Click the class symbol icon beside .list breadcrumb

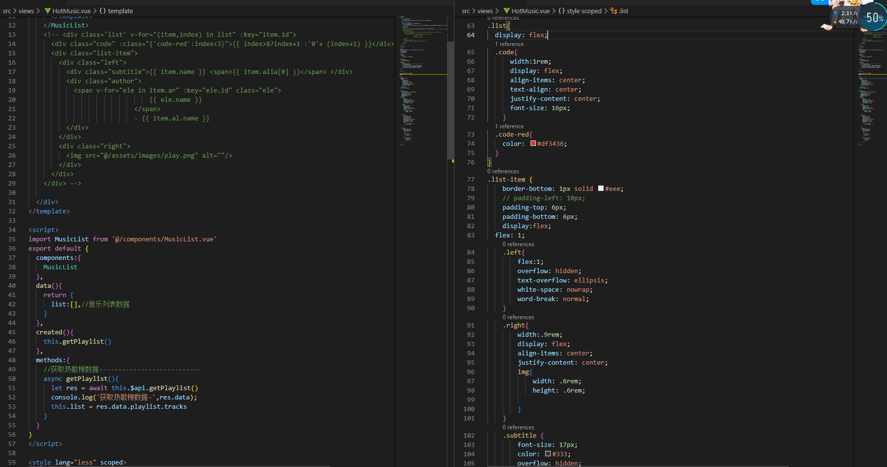614,11
